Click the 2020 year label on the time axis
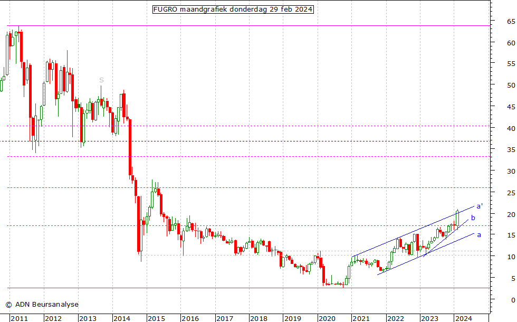 (x=327, y=318)
